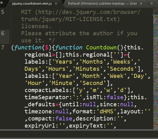Click the 'Week' string in labels1
The image size is (158, 139).
117,76
